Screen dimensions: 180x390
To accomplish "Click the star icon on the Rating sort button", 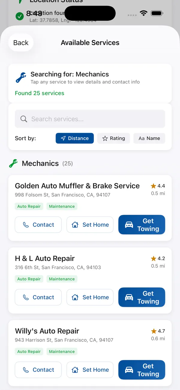I will [105, 138].
